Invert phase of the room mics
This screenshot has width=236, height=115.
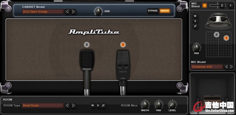(x=103, y=105)
